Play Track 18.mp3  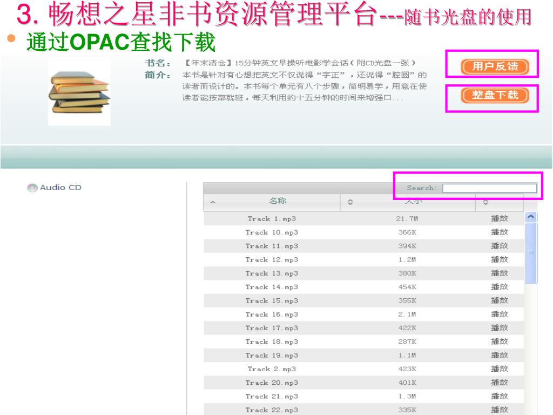point(500,342)
